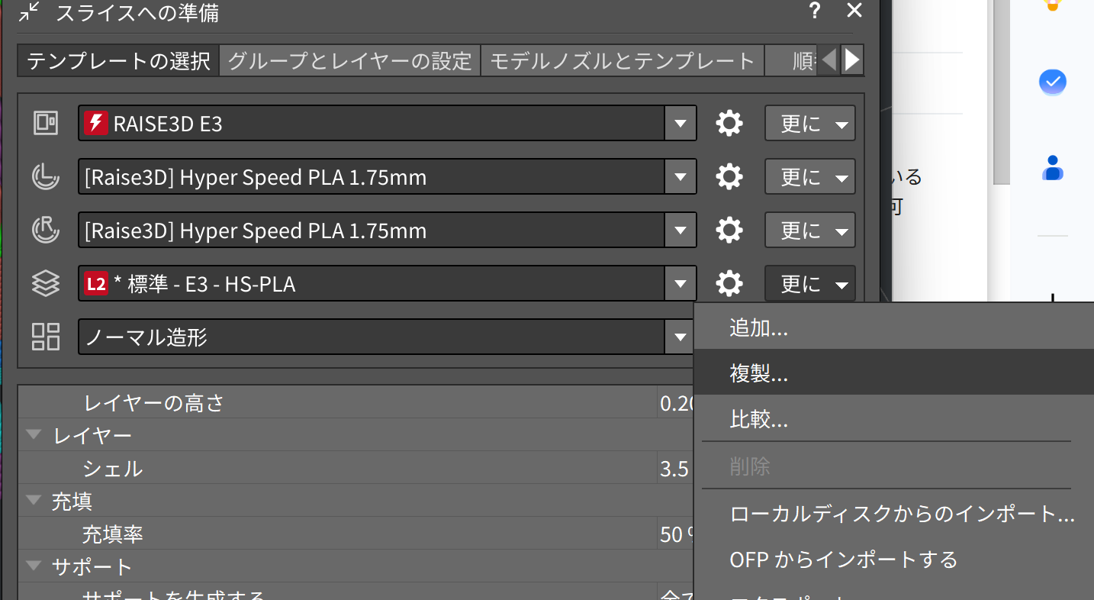This screenshot has height=600, width=1094.
Task: Open the 標準 - E3 - HS-PLA template dropdown
Action: click(x=680, y=284)
